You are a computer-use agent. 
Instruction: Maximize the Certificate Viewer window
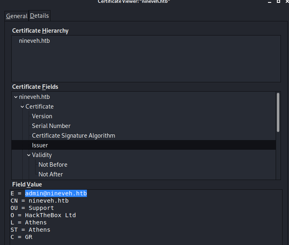[x=278, y=2]
